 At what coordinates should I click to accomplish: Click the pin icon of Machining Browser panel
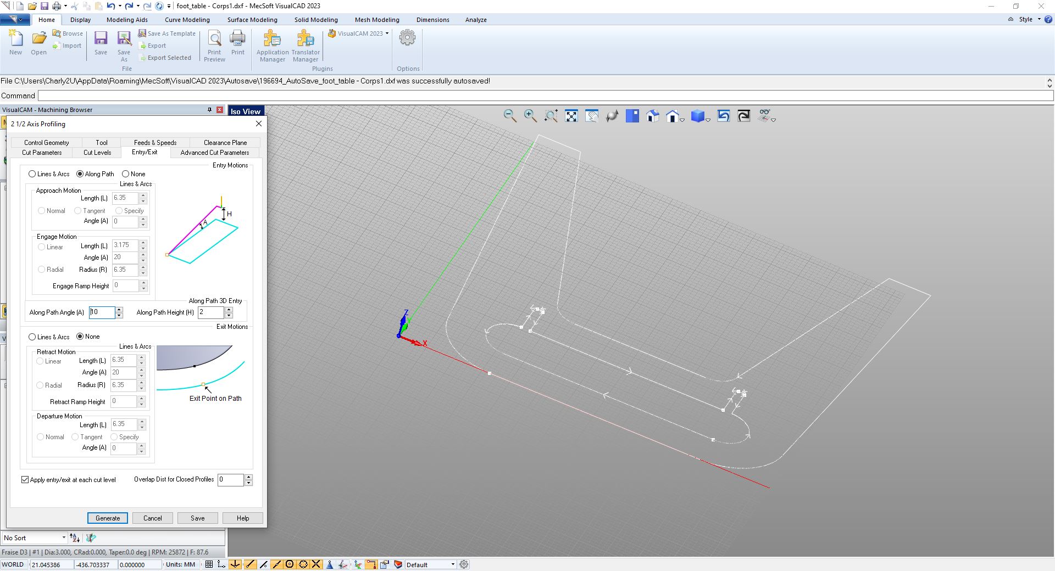click(209, 110)
